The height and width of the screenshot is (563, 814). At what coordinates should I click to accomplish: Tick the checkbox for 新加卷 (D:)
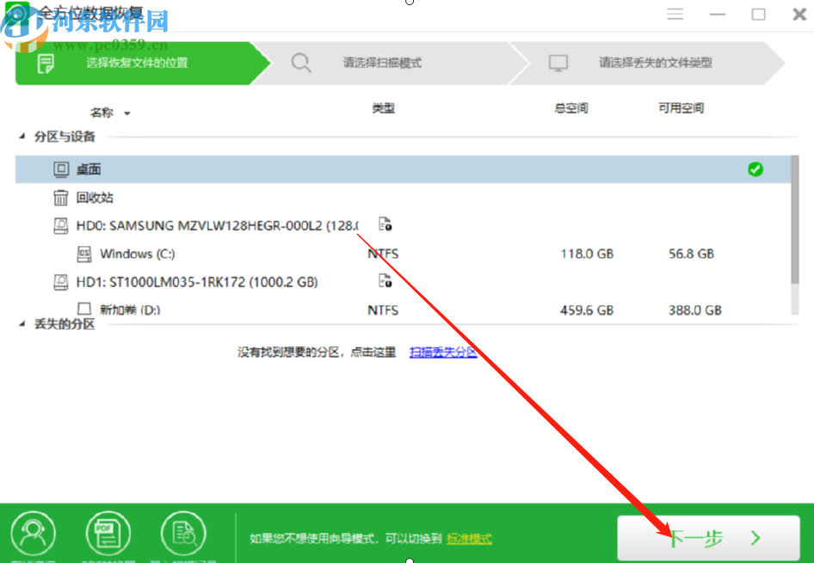(84, 309)
